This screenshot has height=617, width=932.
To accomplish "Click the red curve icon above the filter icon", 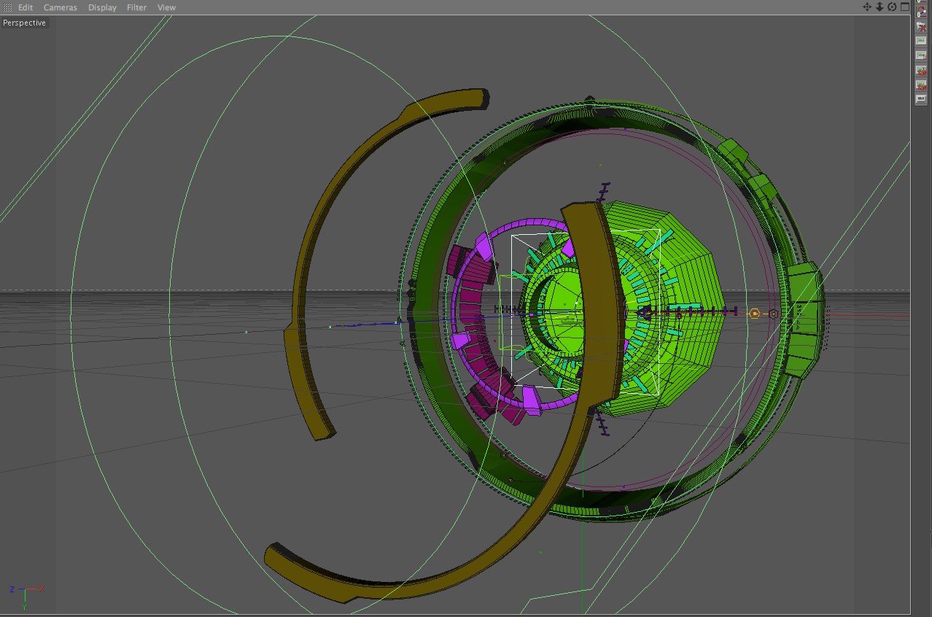I will click(921, 12).
